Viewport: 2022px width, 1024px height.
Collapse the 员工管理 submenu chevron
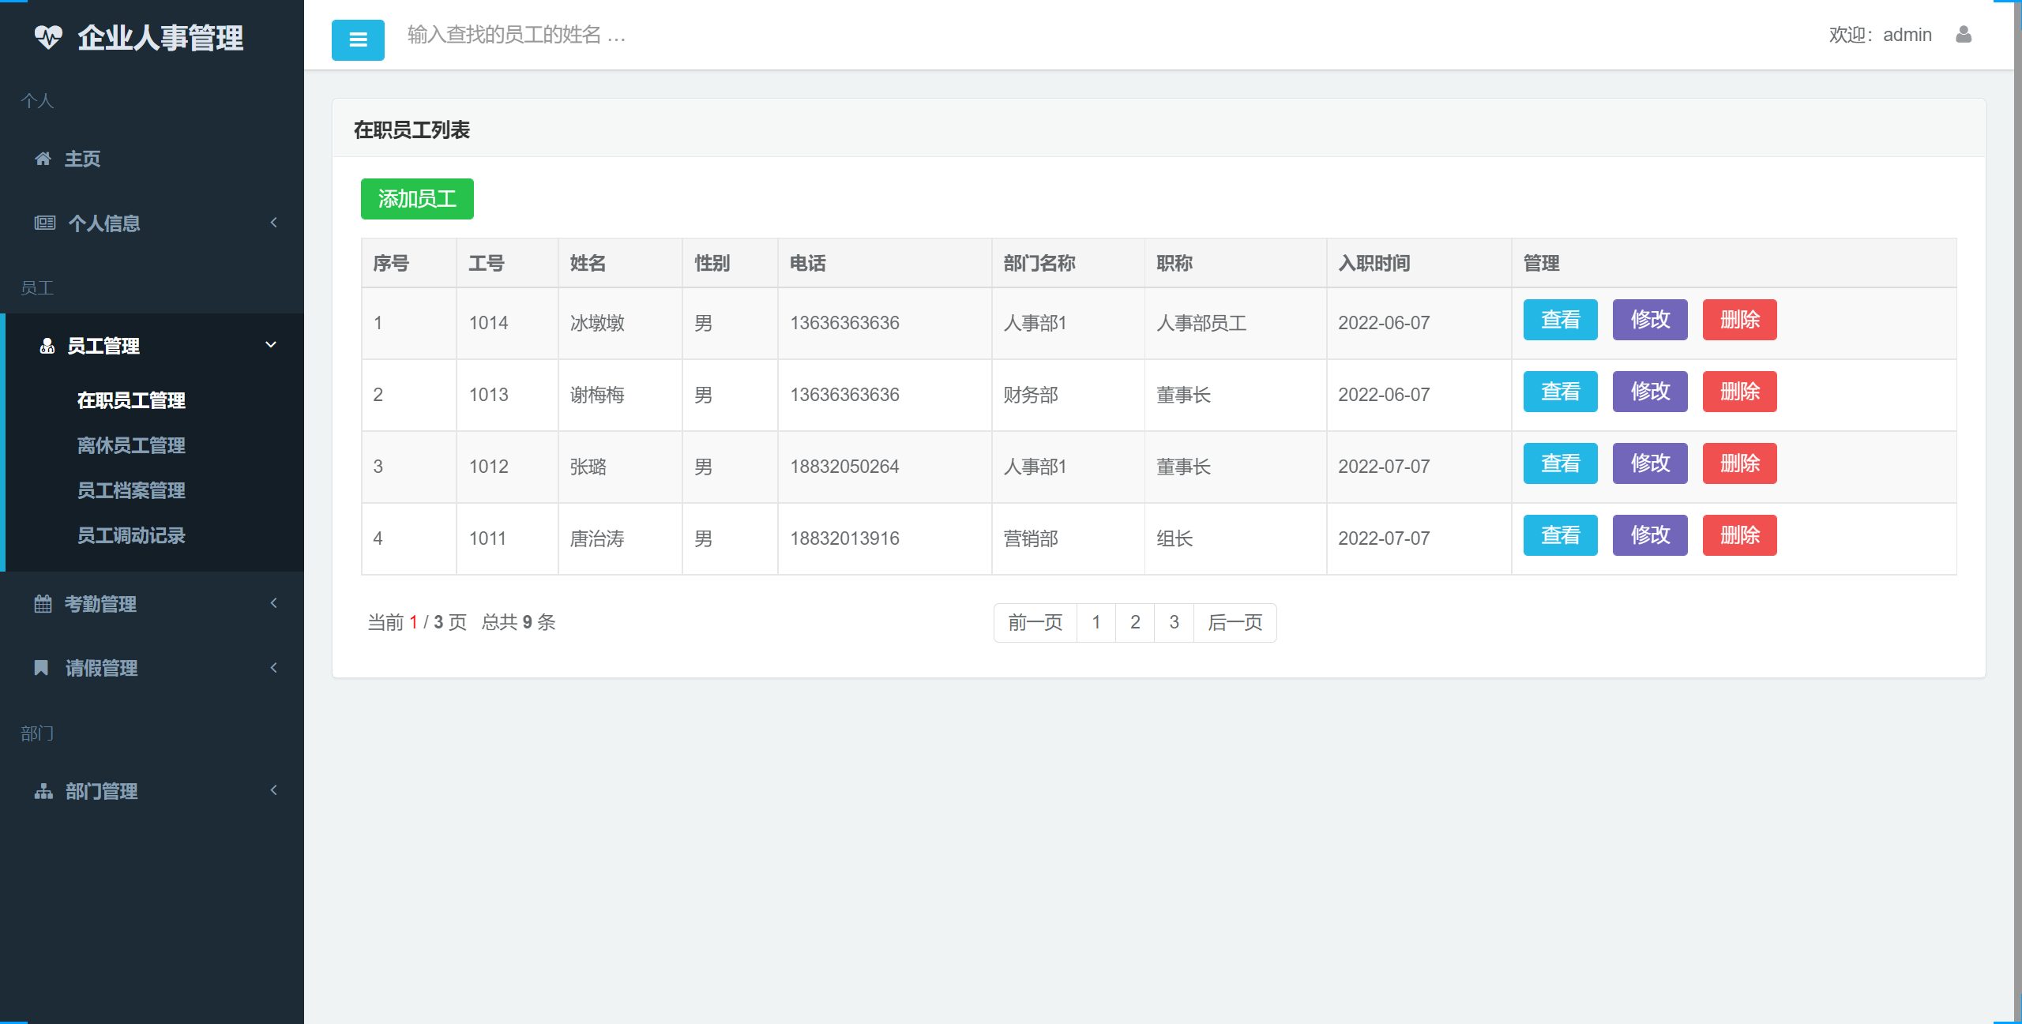click(272, 345)
